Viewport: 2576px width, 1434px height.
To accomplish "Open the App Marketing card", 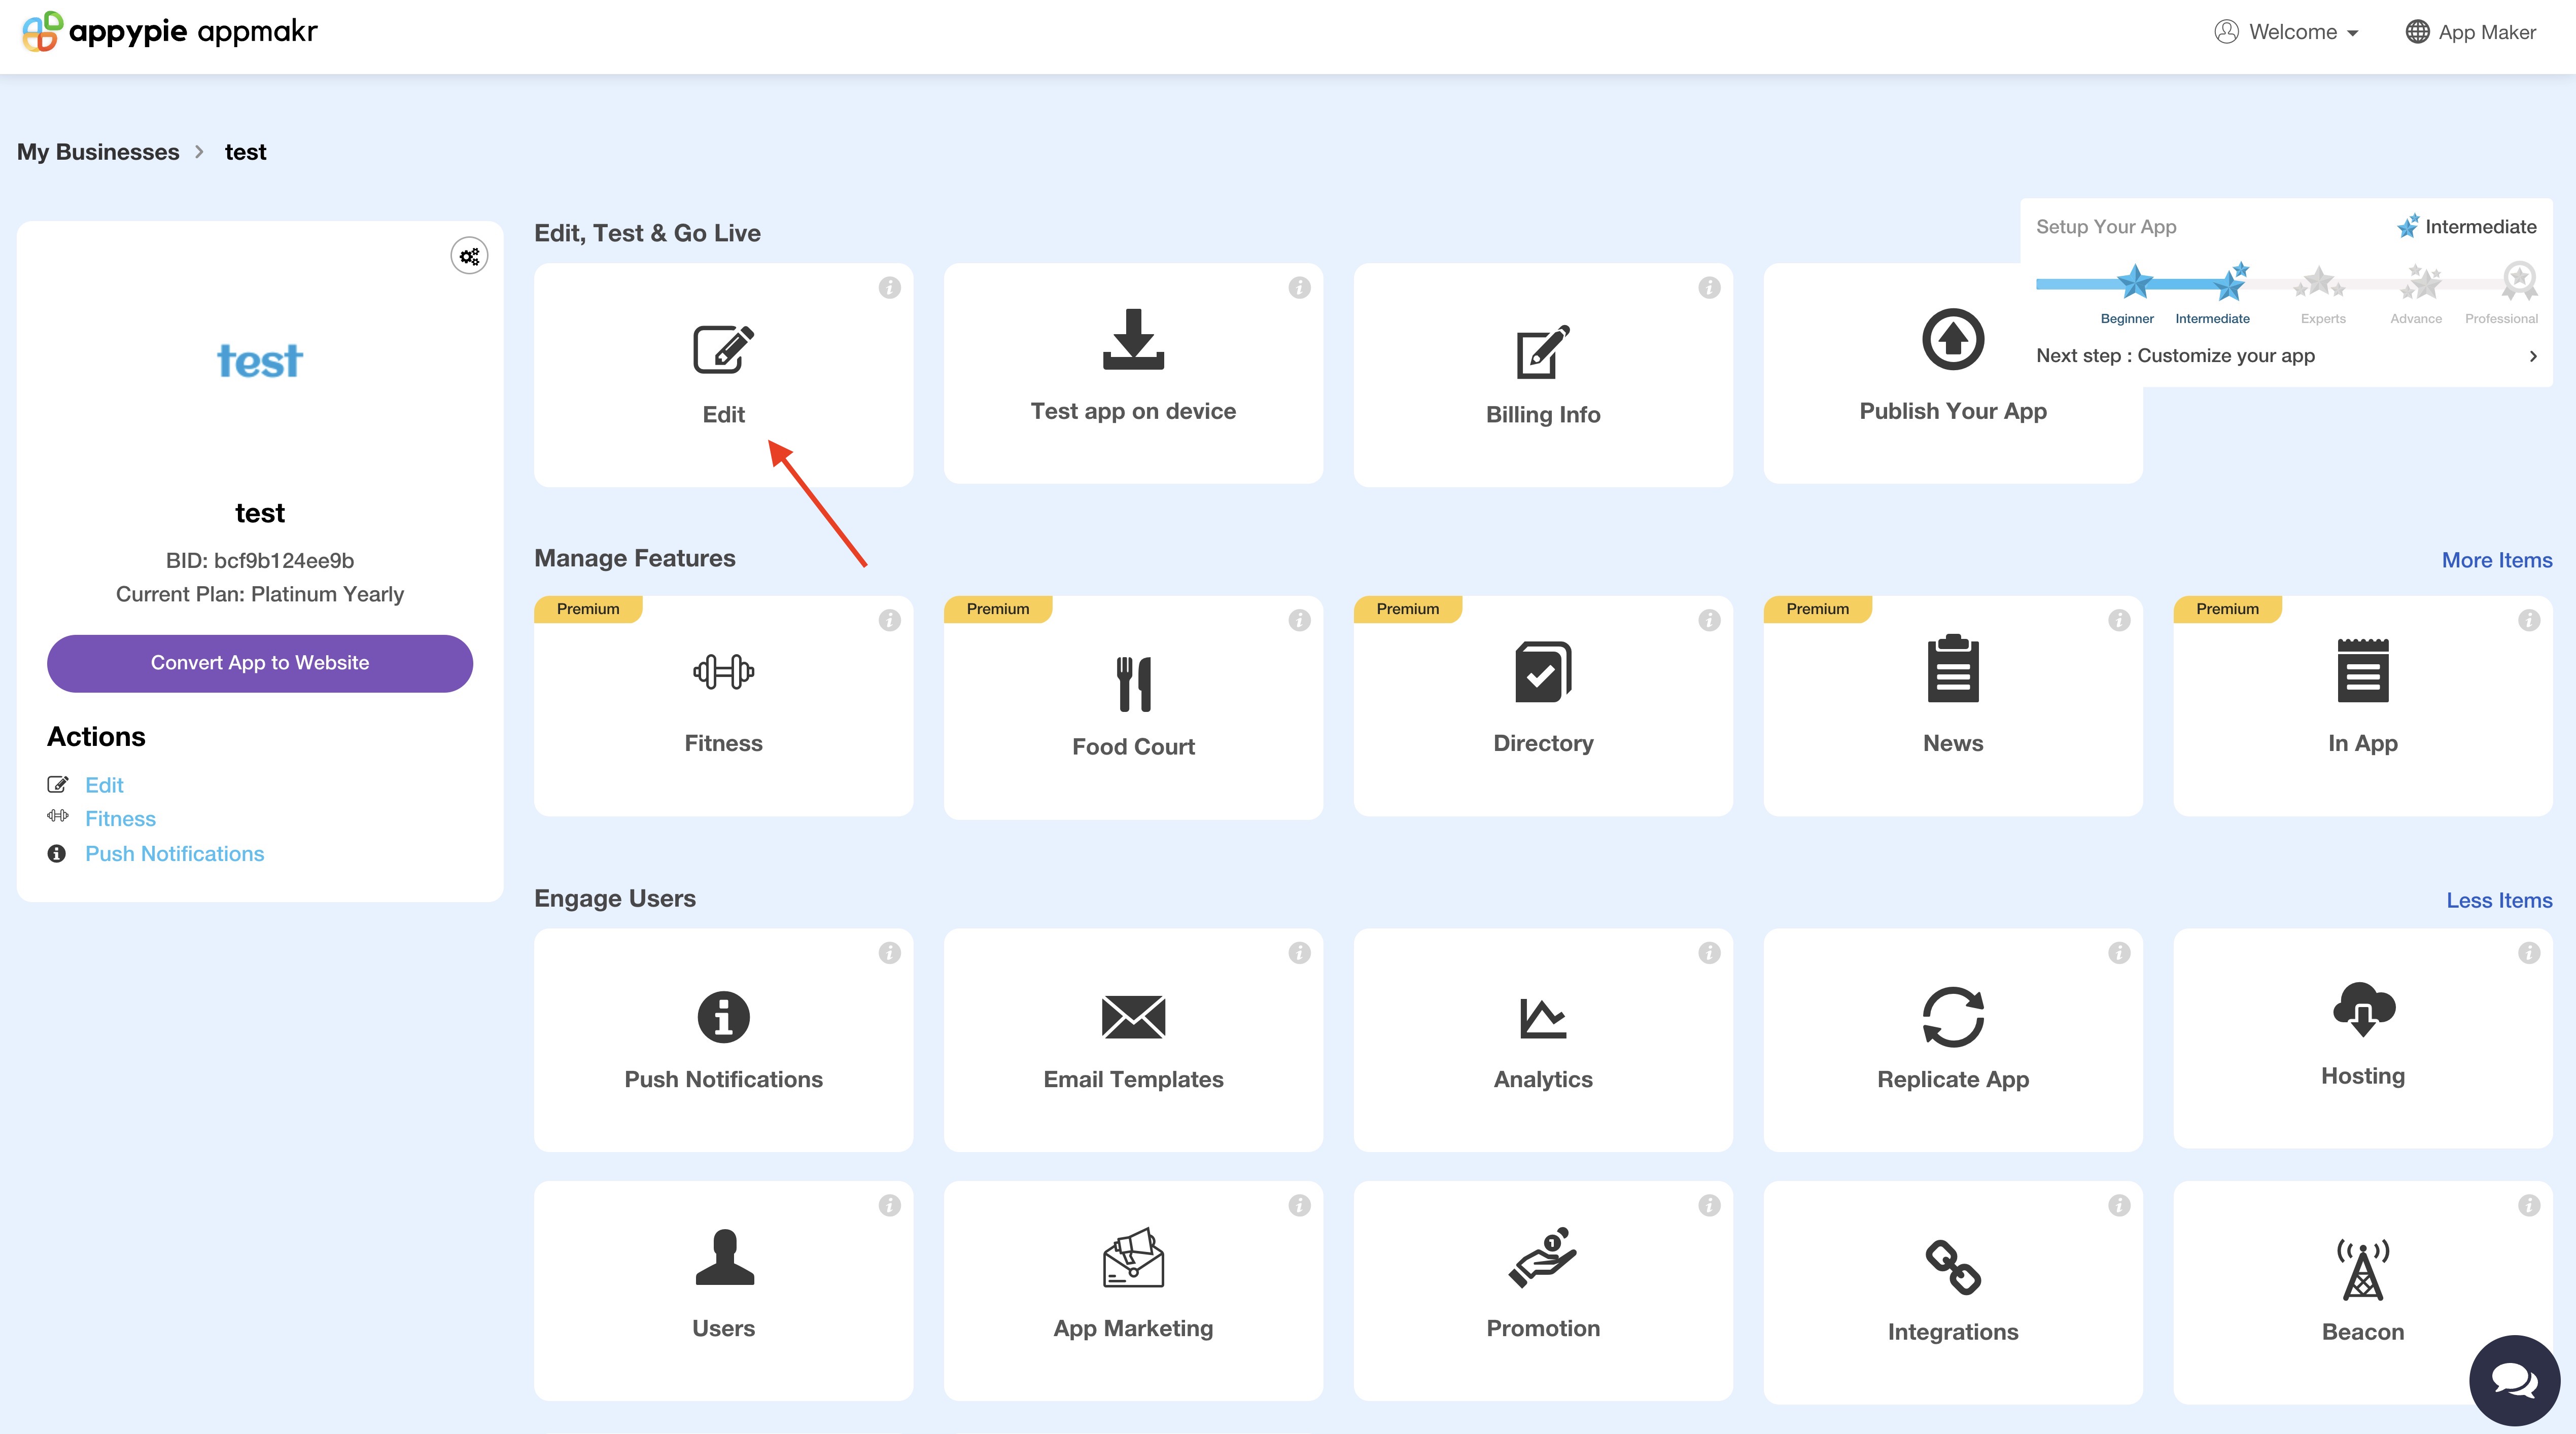I will (1133, 1291).
